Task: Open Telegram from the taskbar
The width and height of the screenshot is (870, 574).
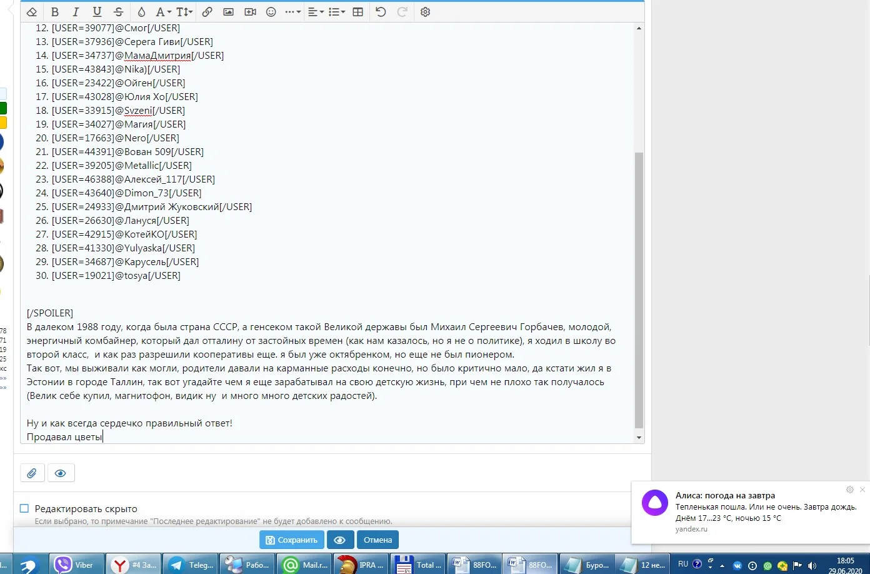Action: tap(190, 563)
